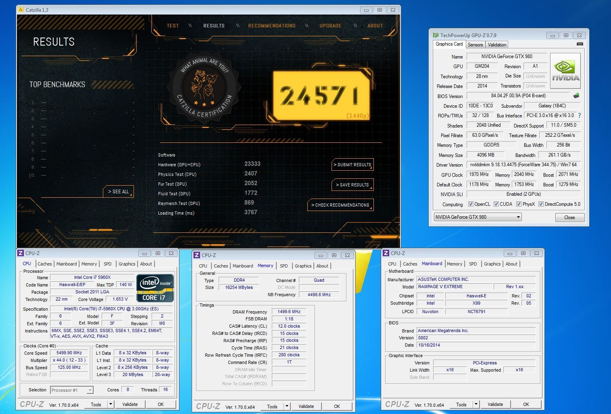Screen dimensions: 611x414
Task: Click the CPU-Z icon in the CPU tab window title
Action: point(21,253)
